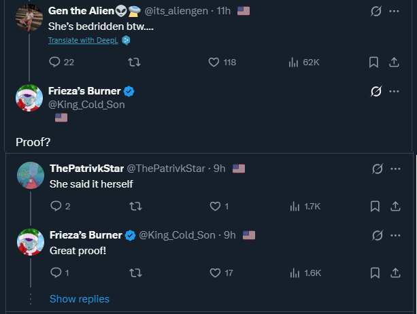View analytics of ThePatrivkStar's tweet
This screenshot has height=314, width=417.
pos(295,206)
